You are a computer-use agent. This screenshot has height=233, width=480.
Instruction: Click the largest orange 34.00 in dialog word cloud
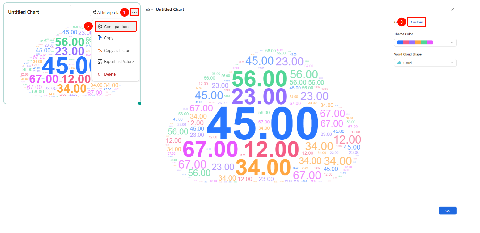263,167
